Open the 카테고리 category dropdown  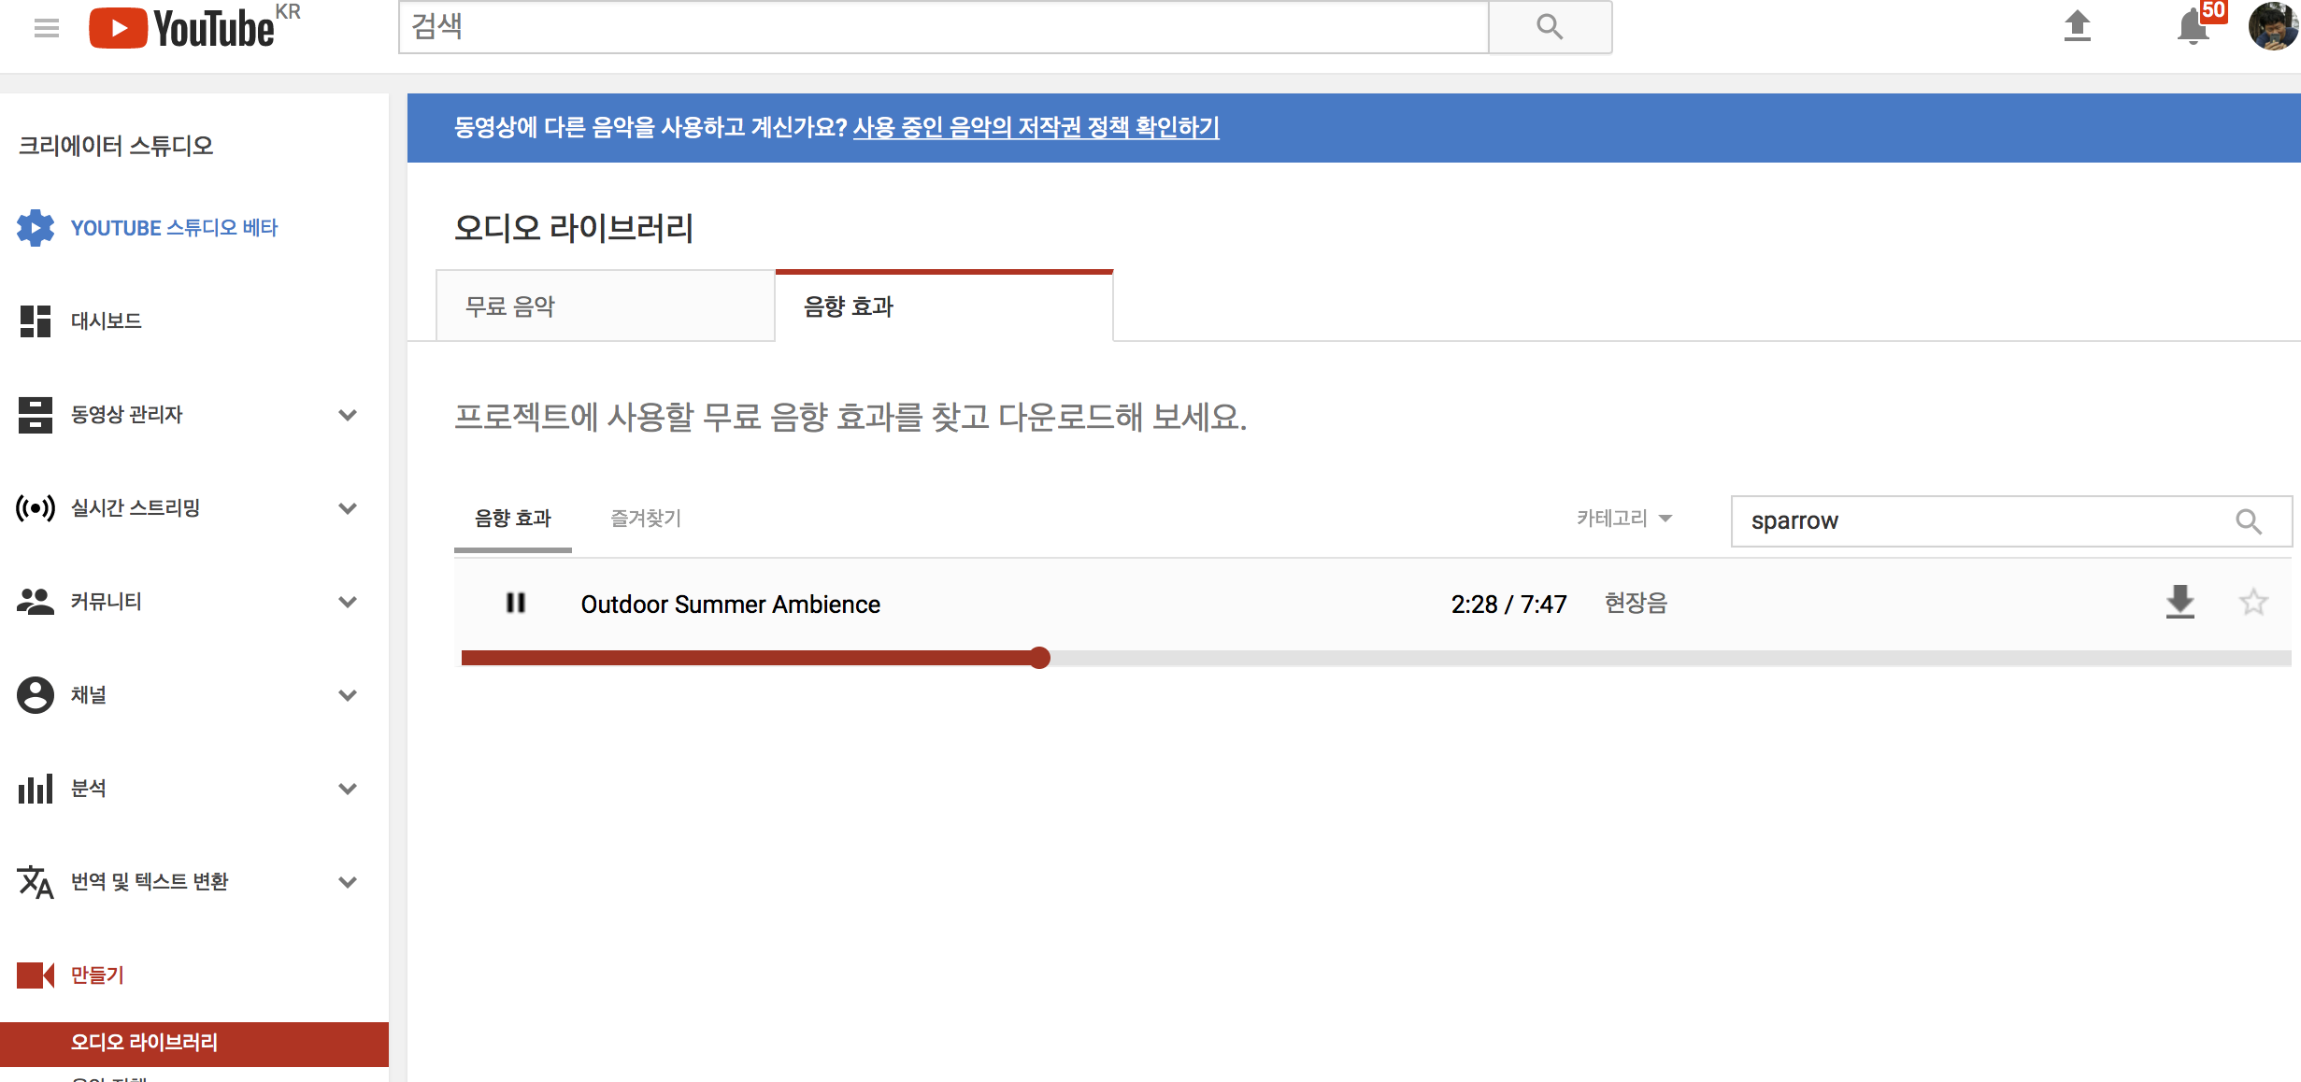coord(1623,519)
